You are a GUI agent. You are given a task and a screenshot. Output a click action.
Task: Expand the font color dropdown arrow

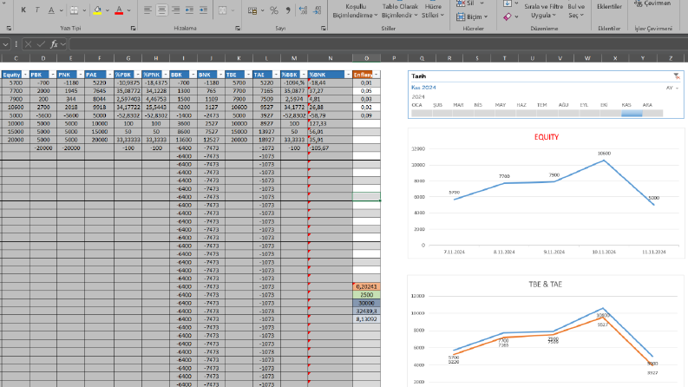pos(129,10)
